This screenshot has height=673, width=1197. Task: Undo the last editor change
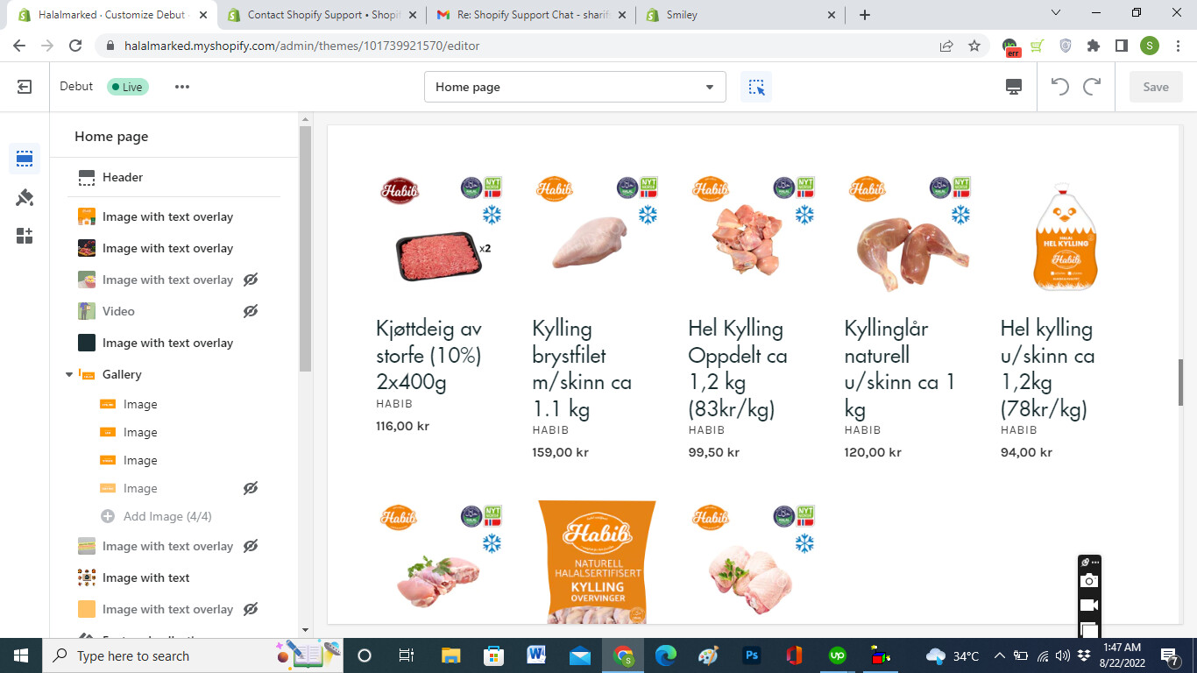click(1060, 87)
